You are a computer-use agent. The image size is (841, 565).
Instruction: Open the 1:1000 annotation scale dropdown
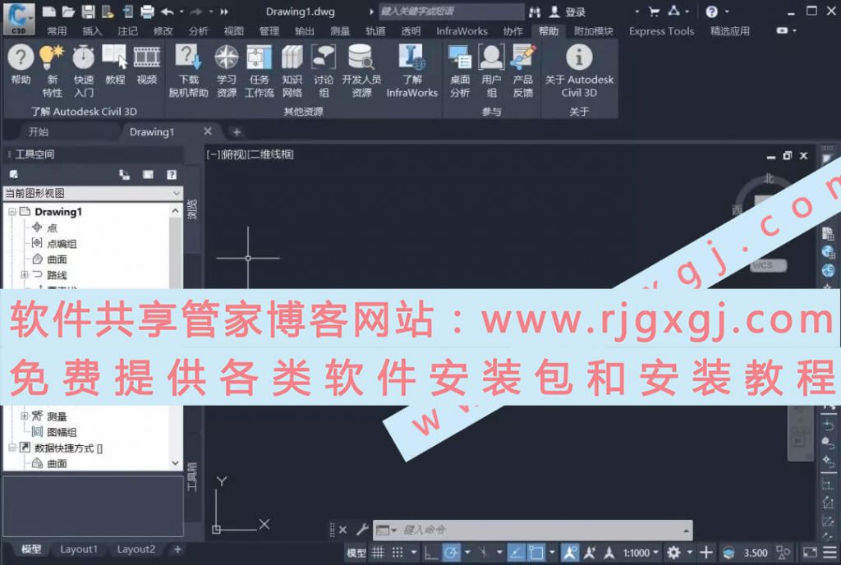click(x=641, y=553)
